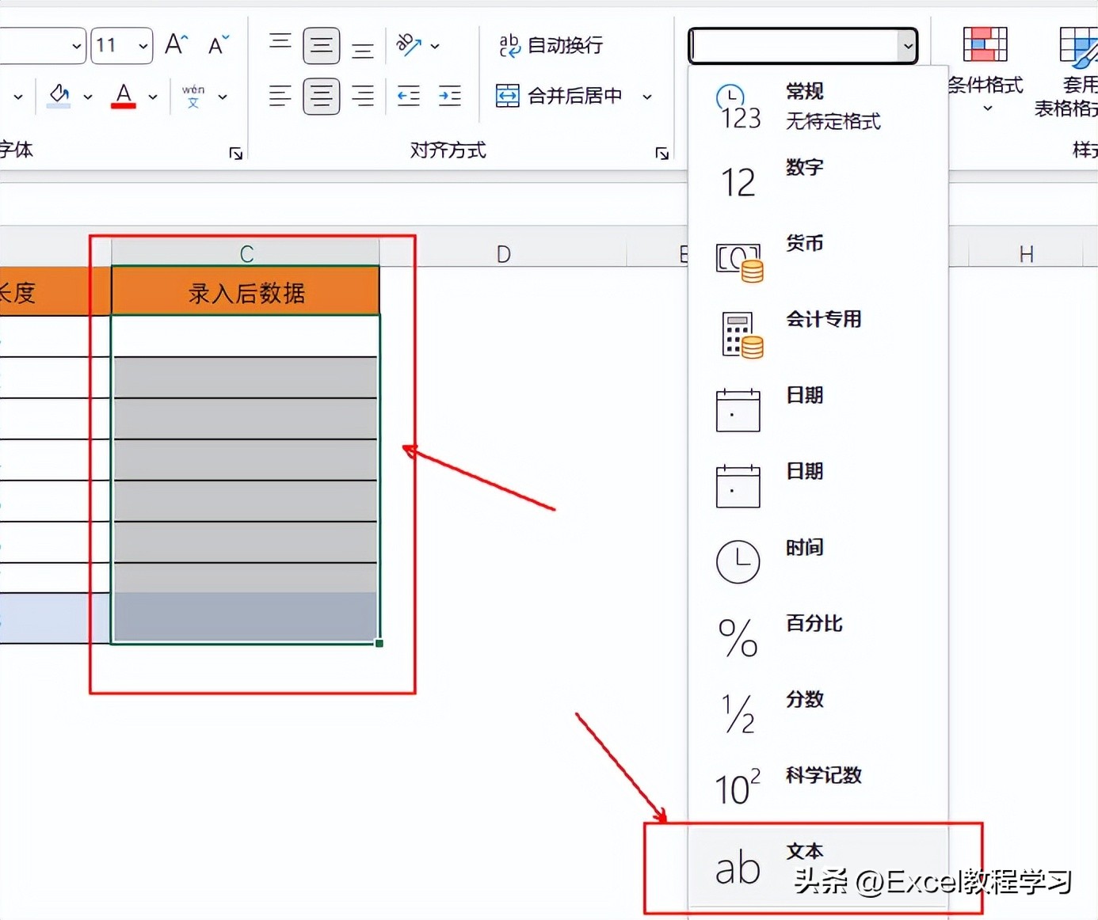Click the red underline below the font color A
1098x920 pixels.
[x=123, y=106]
